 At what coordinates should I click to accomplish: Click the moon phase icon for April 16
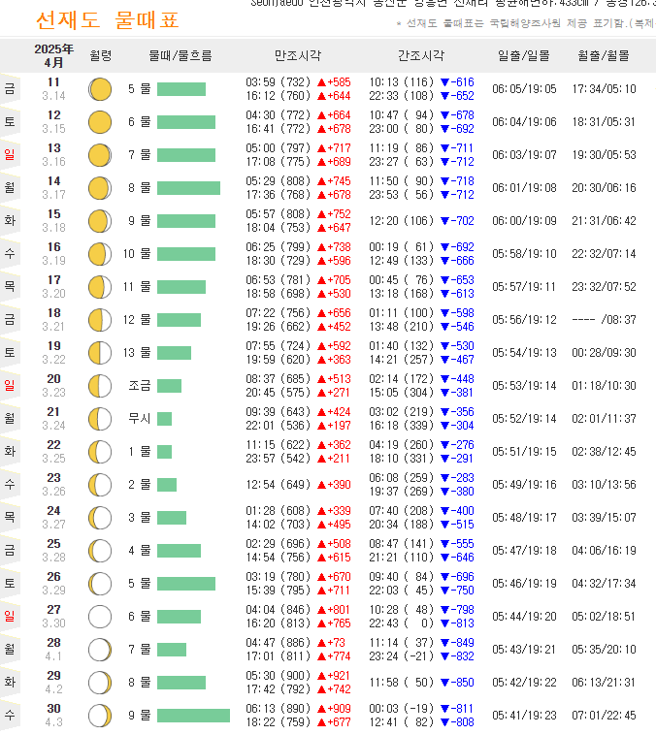click(100, 254)
